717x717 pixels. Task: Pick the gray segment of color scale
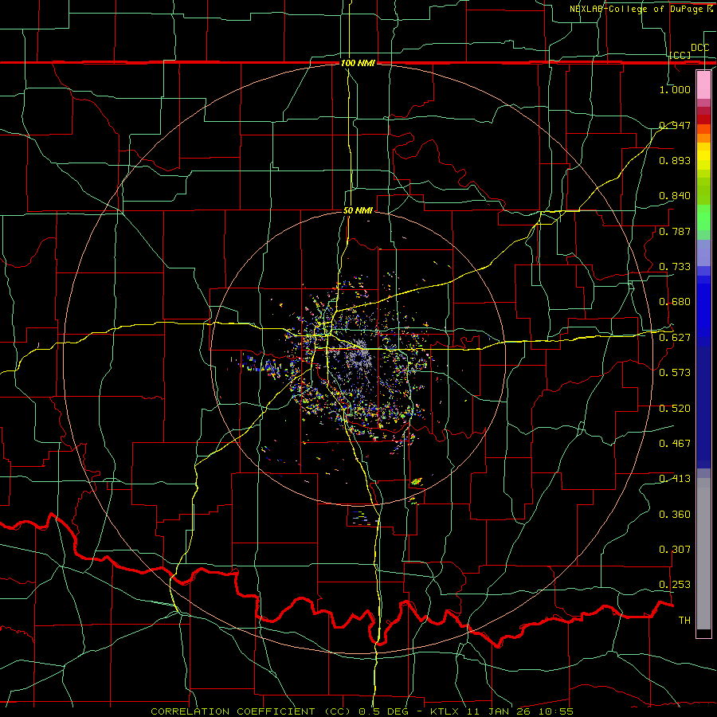pos(703,554)
